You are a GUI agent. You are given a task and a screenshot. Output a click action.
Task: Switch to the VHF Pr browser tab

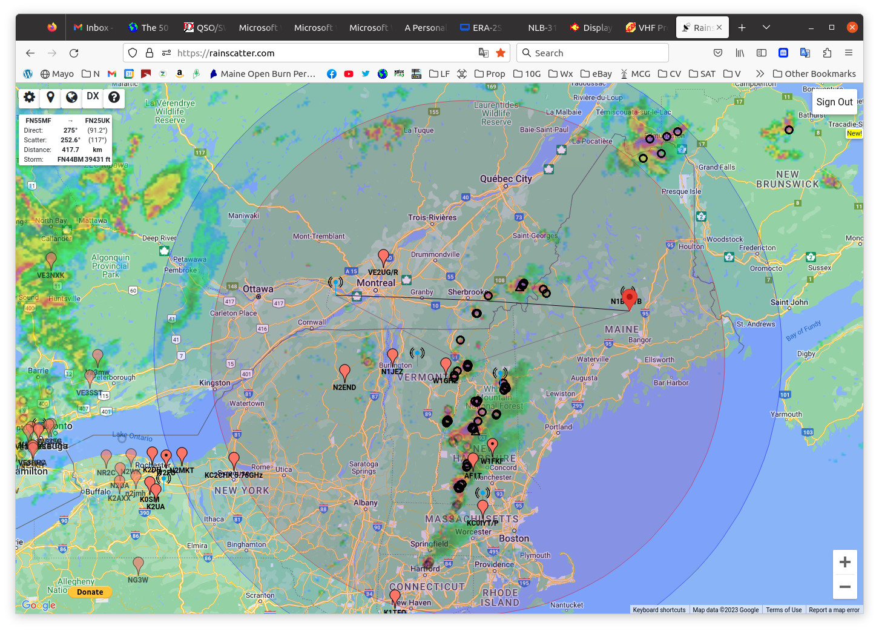pos(646,28)
